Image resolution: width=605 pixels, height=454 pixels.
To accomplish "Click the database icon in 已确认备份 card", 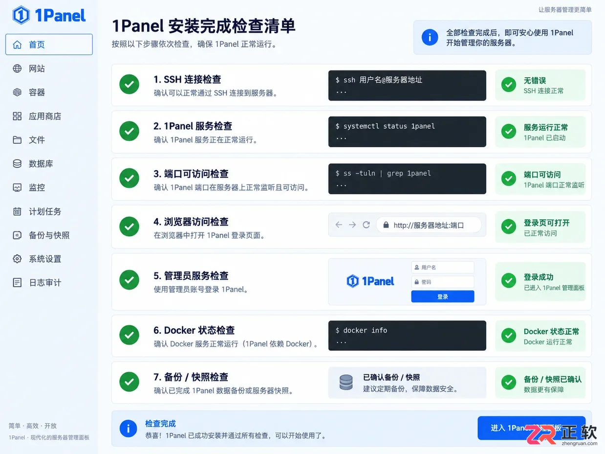I will tap(346, 383).
